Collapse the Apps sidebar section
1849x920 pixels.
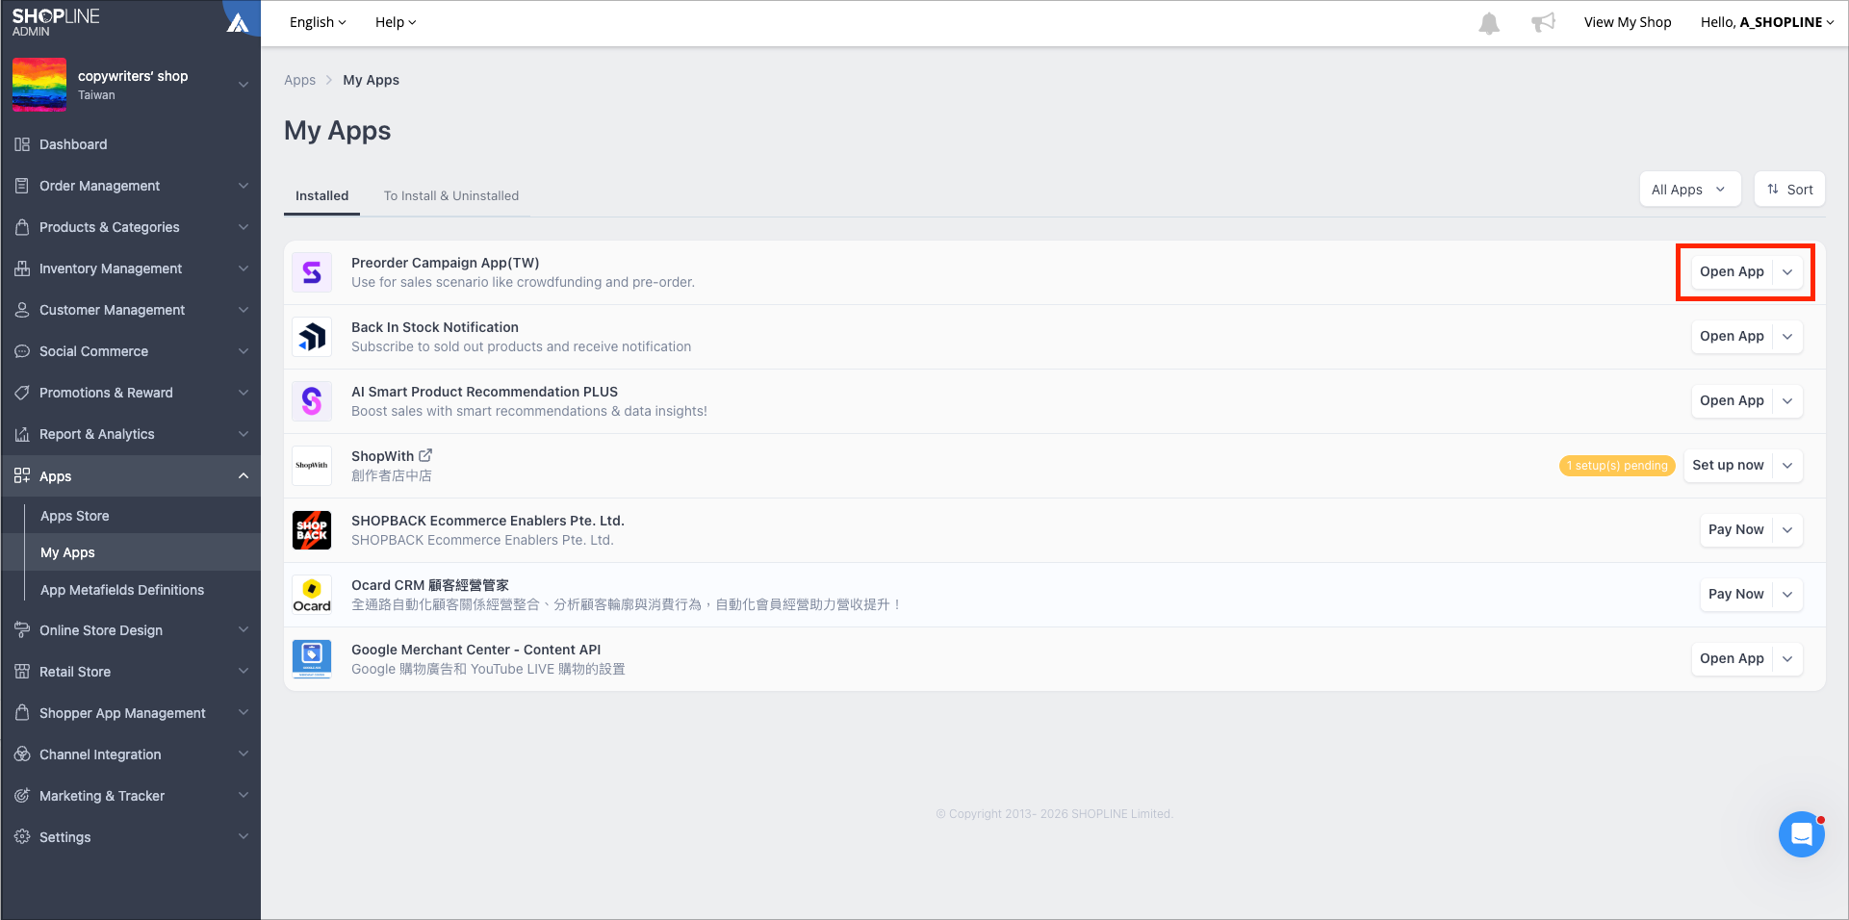tap(244, 476)
